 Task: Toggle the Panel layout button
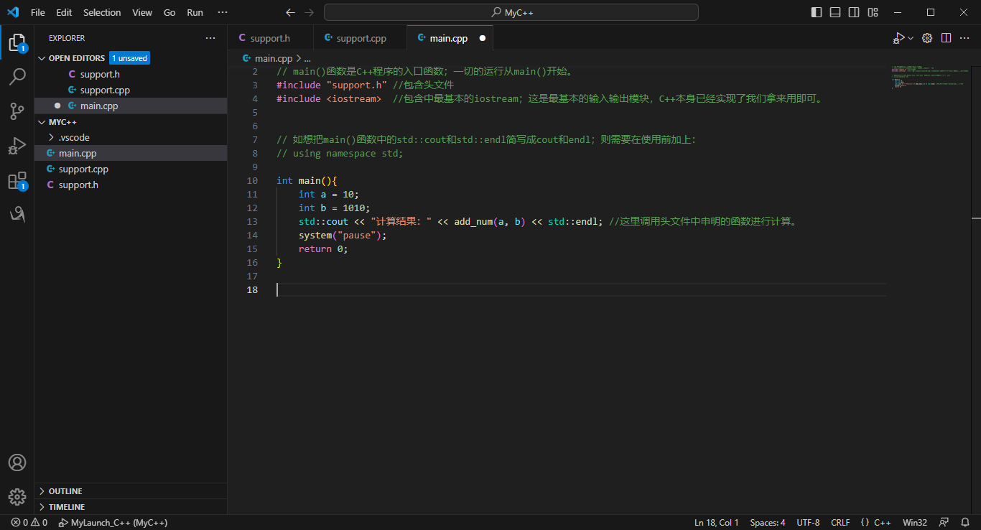click(x=835, y=12)
